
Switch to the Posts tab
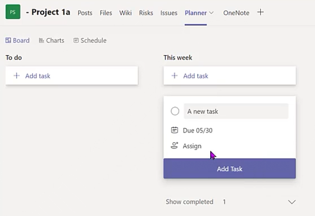click(x=85, y=13)
